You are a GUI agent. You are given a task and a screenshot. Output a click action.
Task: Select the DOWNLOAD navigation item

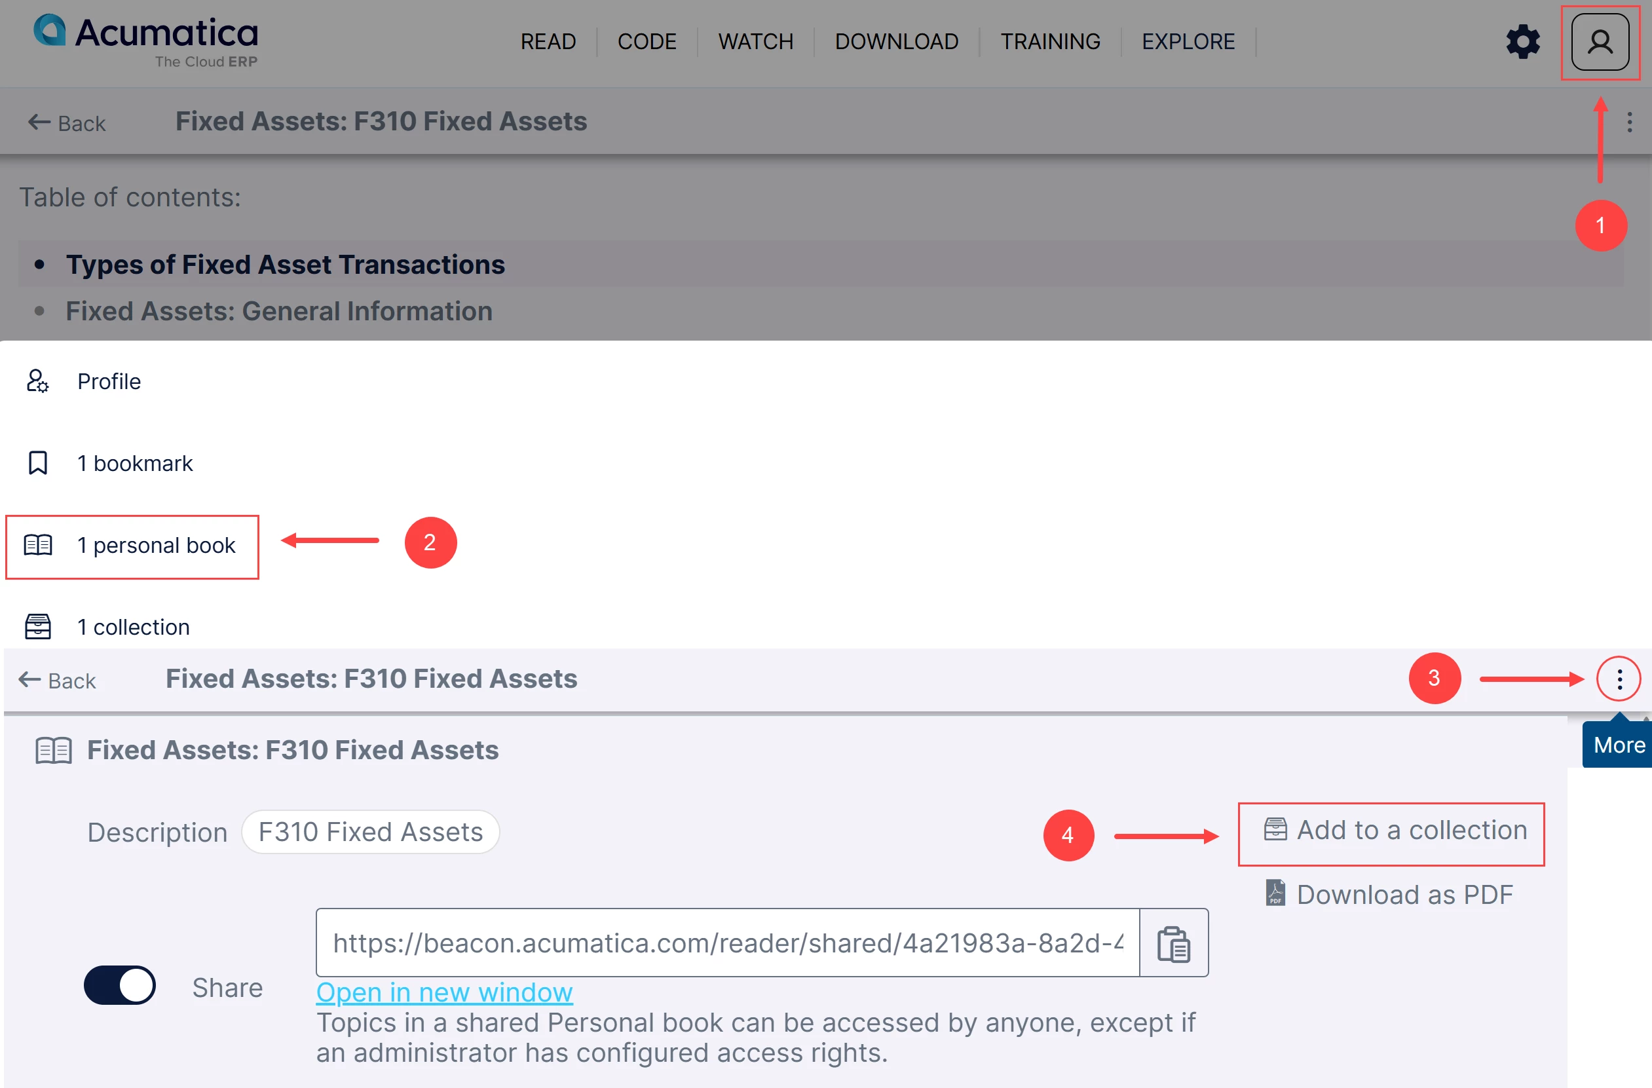[x=897, y=42]
